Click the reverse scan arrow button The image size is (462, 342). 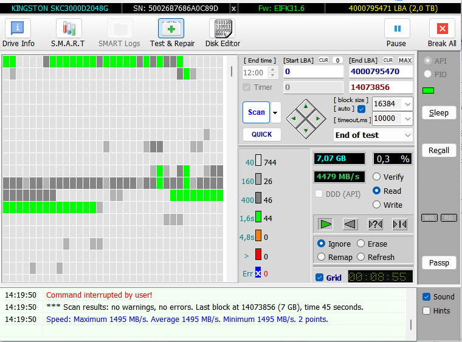tap(350, 224)
